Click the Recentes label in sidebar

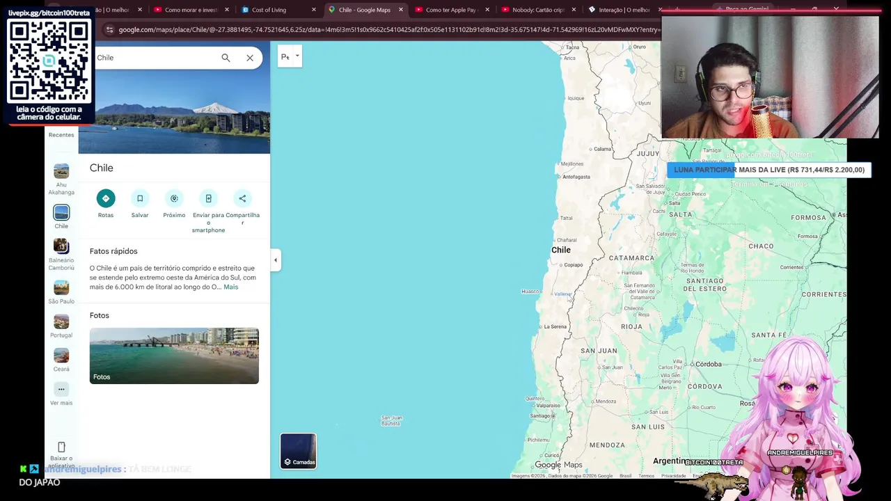61,135
